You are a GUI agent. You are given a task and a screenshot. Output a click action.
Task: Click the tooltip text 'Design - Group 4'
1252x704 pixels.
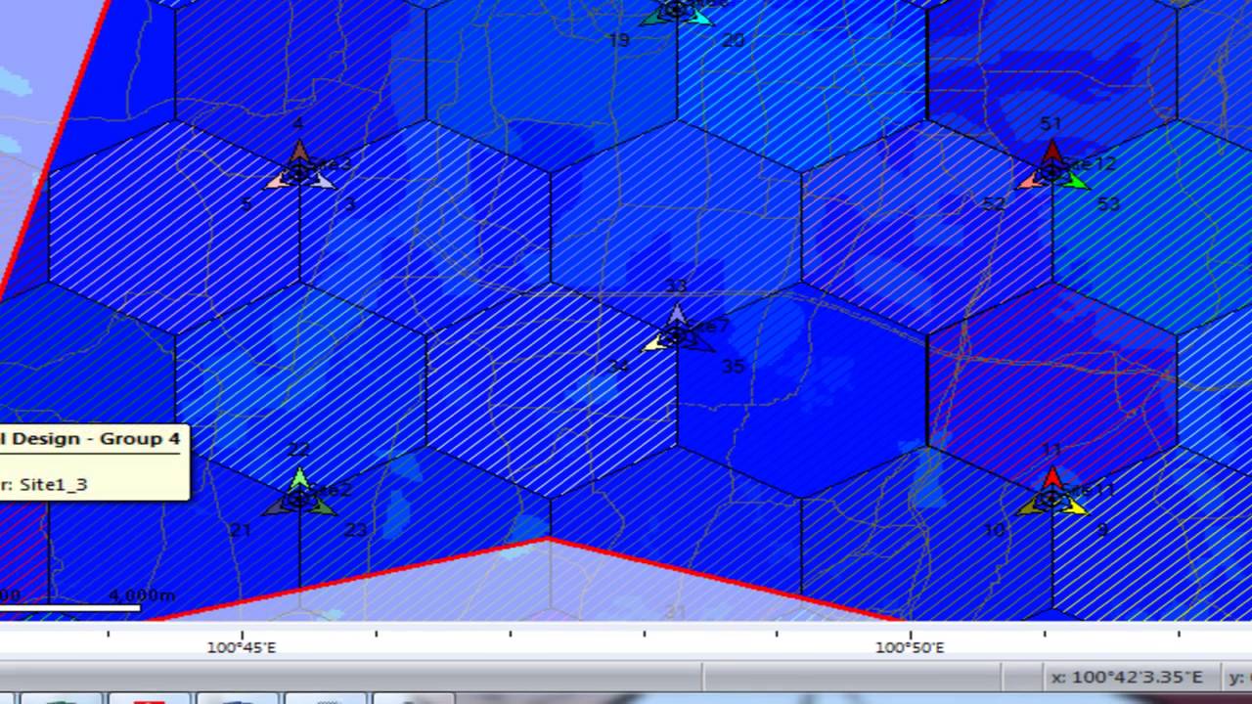click(96, 439)
